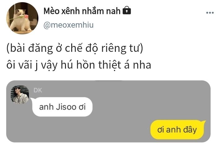Click the pink flower in the cat avatar
Screen dimensions: 223x149
click(x=26, y=16)
